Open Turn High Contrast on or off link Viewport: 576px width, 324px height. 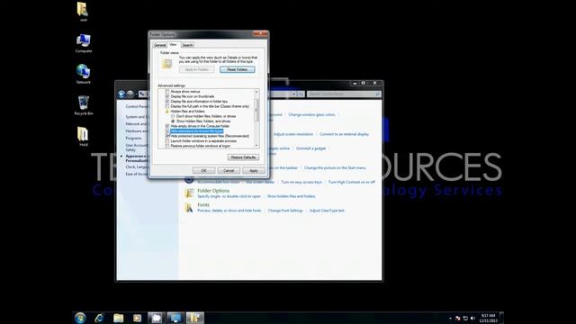pyautogui.click(x=352, y=182)
